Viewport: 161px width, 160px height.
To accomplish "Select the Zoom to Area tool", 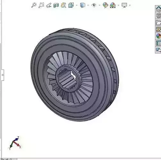I will pyautogui.click(x=41, y=5).
